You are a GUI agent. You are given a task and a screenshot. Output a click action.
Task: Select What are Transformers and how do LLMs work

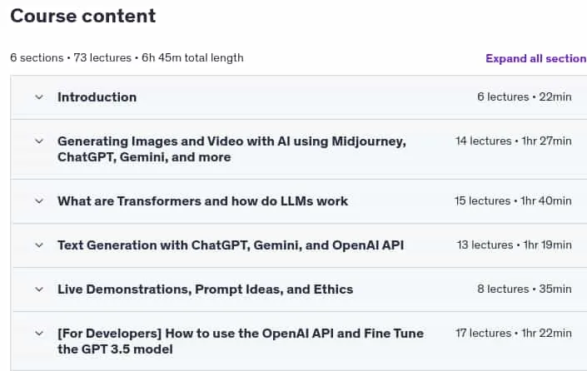coord(202,201)
